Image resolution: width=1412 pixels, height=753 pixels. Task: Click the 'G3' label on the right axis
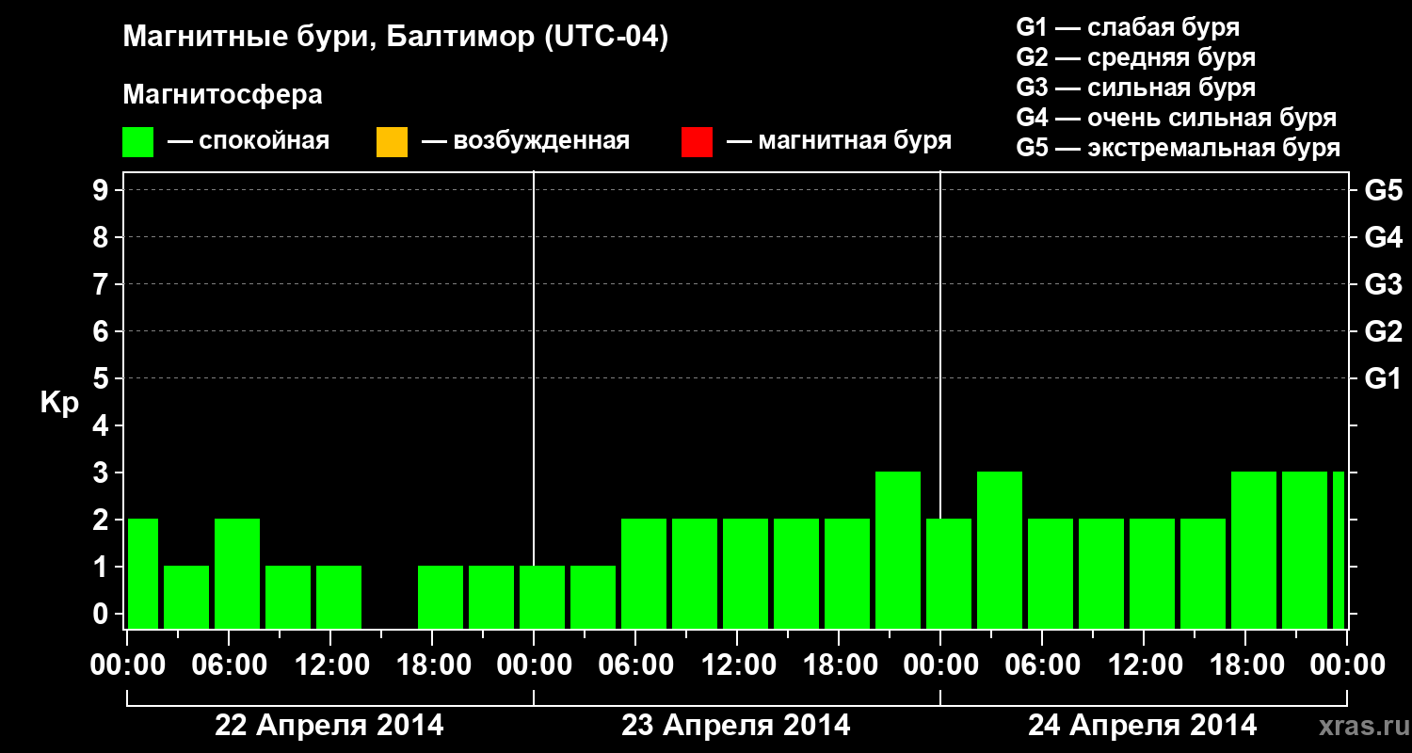click(1383, 284)
